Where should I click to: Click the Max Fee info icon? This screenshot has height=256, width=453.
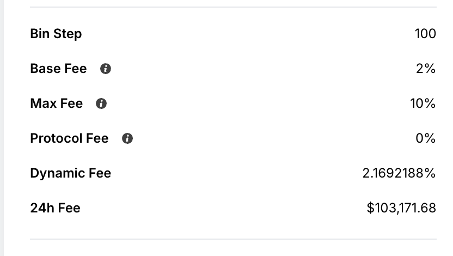point(101,104)
